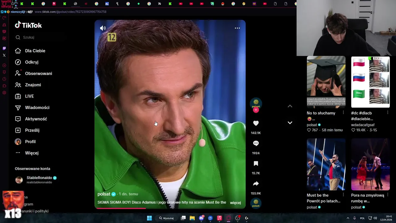Seek using the red video progress bar
The height and width of the screenshot is (223, 396).
[170, 208]
